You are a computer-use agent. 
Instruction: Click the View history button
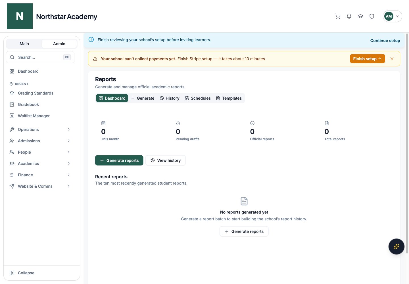pyautogui.click(x=166, y=160)
